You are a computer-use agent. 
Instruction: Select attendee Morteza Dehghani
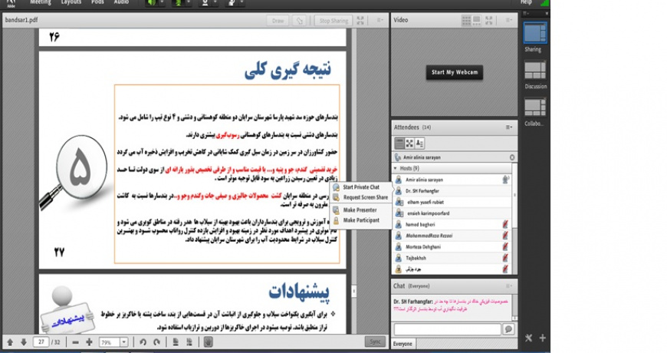point(452,246)
